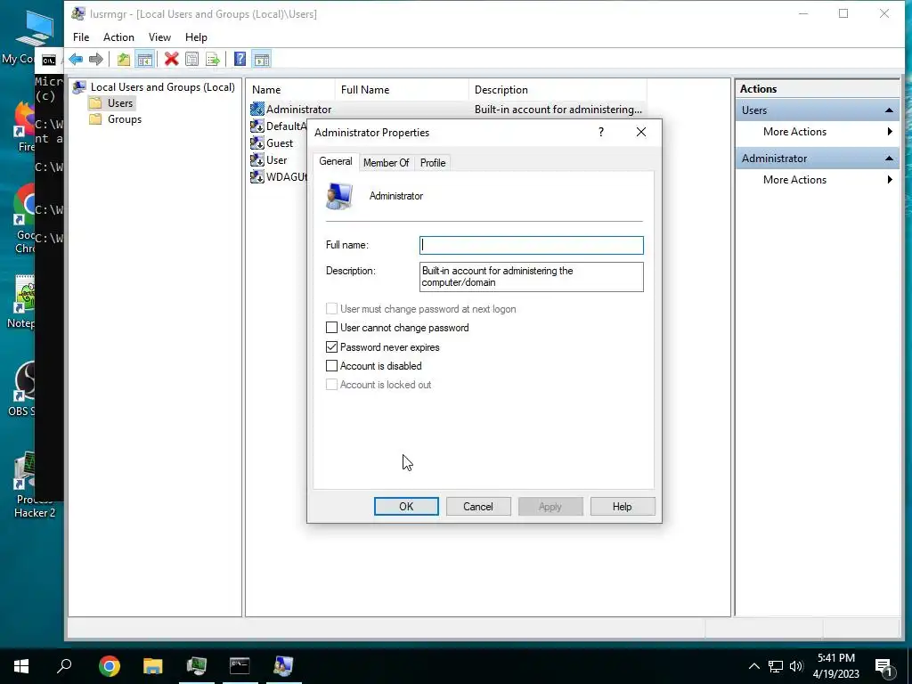
Task: Click OK in Administrator Properties
Action: point(406,507)
